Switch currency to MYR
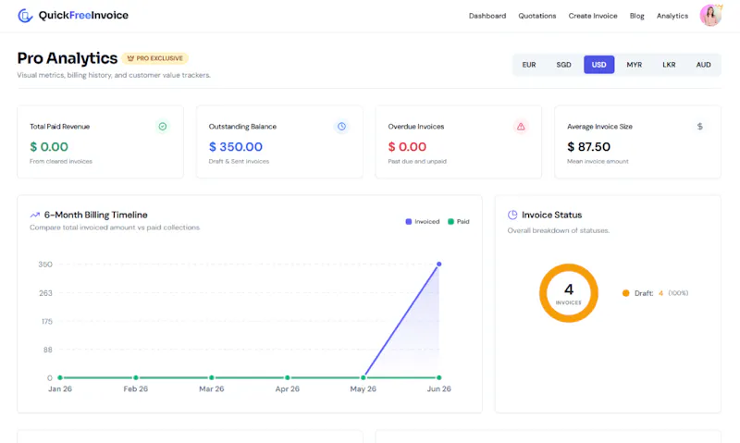Image resolution: width=740 pixels, height=443 pixels. click(635, 65)
